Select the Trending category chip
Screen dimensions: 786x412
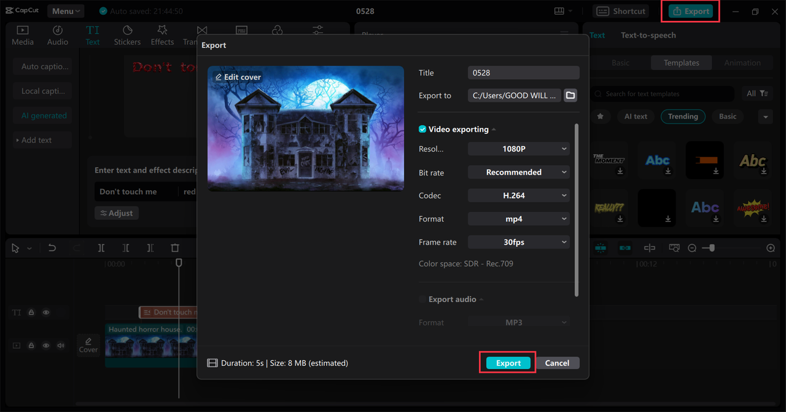(x=683, y=116)
